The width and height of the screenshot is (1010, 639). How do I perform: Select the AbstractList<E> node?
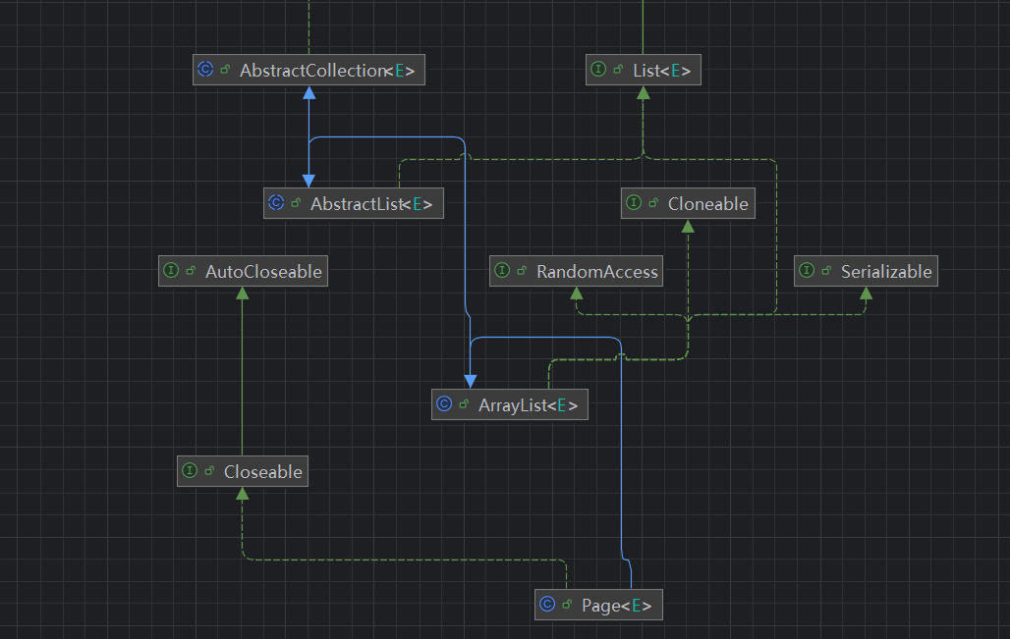[353, 203]
